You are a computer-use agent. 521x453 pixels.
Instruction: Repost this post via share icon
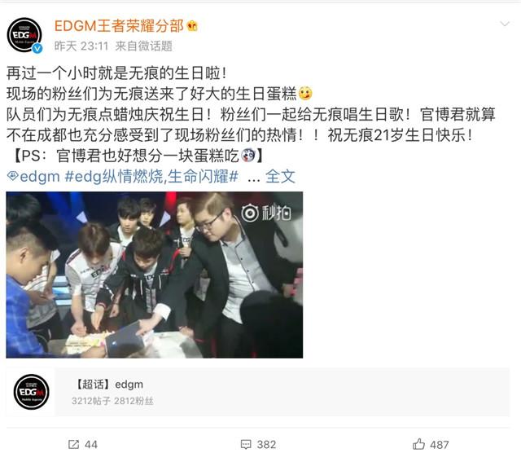pos(73,444)
